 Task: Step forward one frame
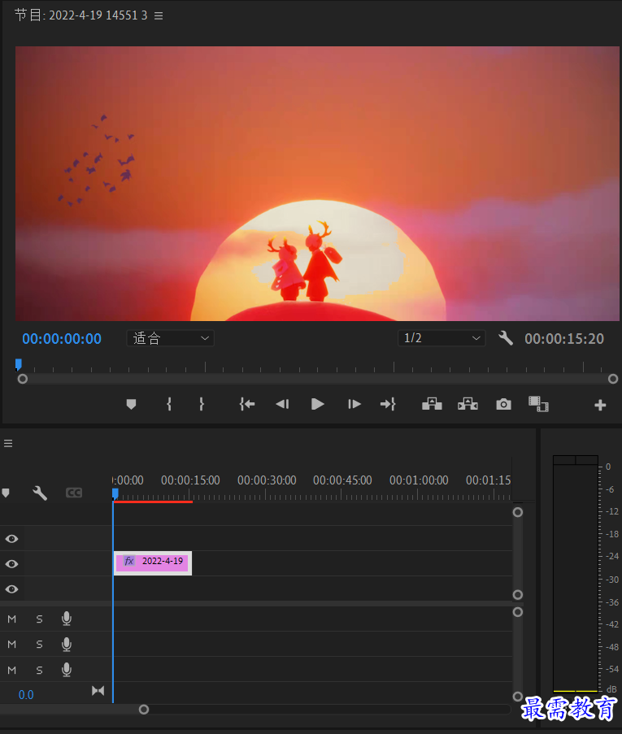[354, 404]
